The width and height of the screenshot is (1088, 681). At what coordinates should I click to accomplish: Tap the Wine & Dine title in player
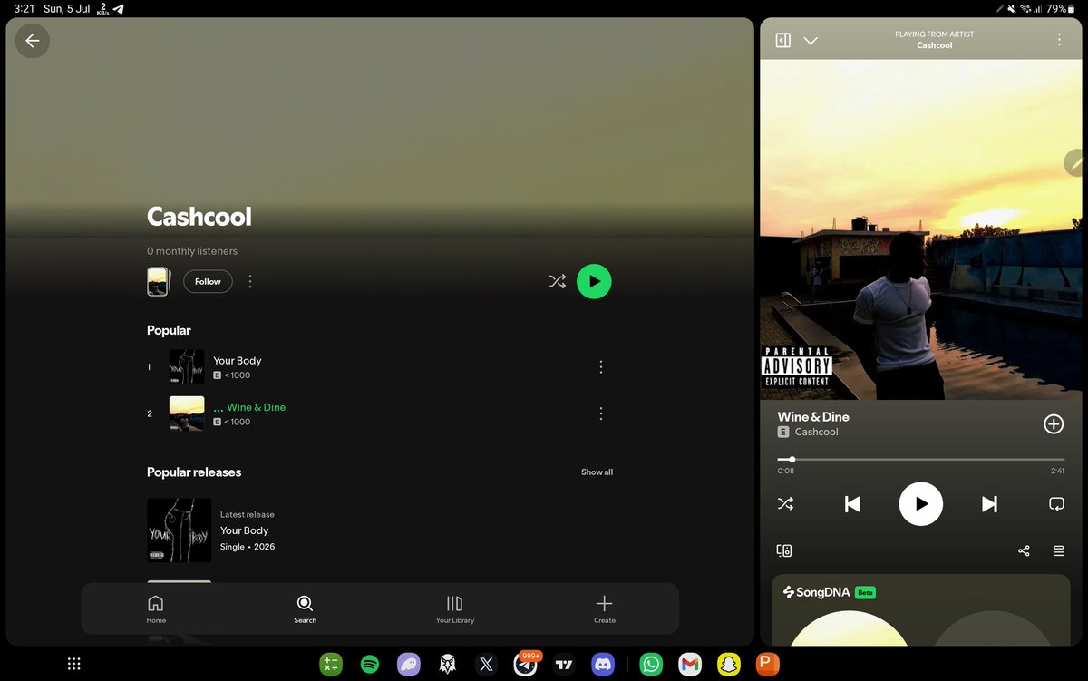pyautogui.click(x=813, y=417)
